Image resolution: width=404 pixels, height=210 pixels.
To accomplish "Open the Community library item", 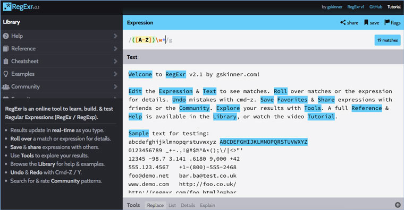I will pyautogui.click(x=61, y=86).
